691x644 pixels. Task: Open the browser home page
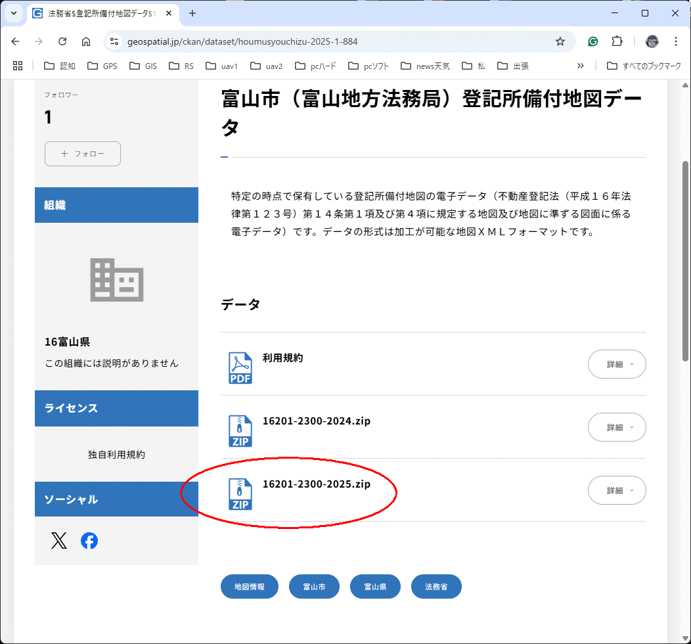[x=86, y=41]
